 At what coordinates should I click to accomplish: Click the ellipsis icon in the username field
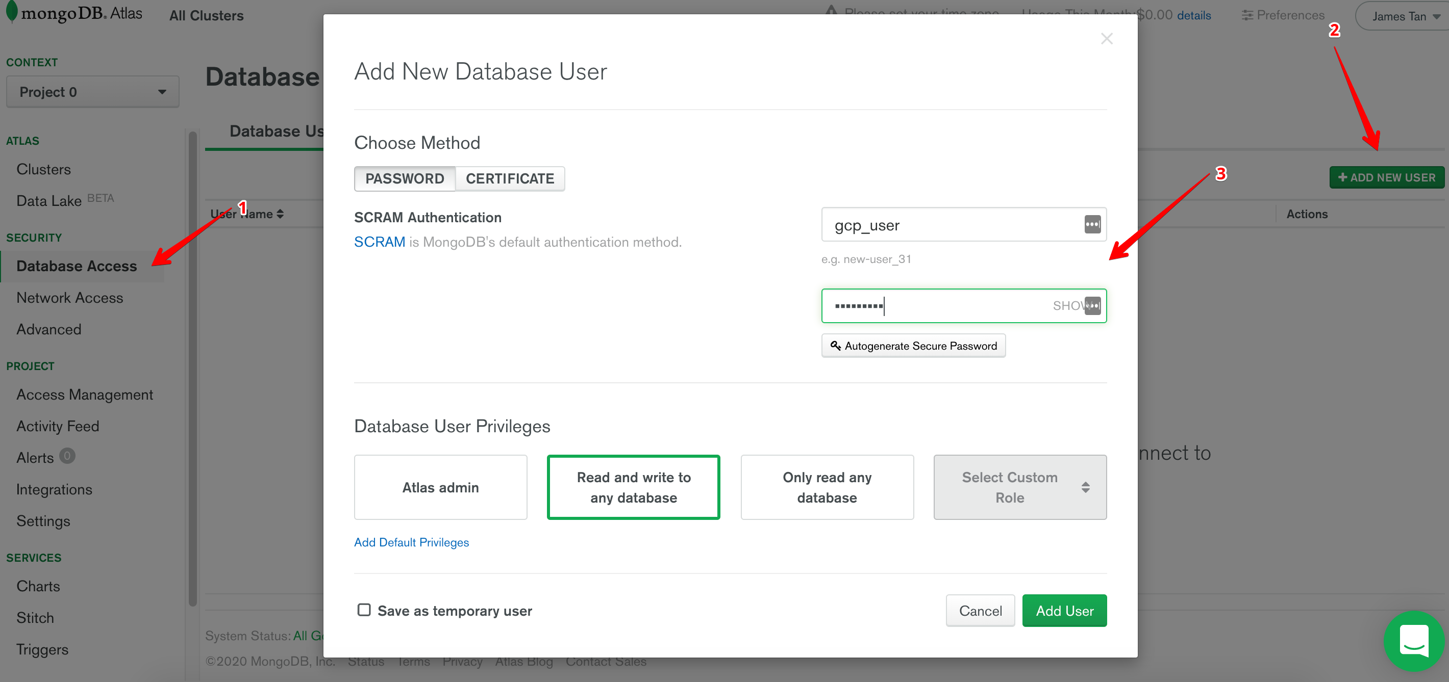[1093, 224]
